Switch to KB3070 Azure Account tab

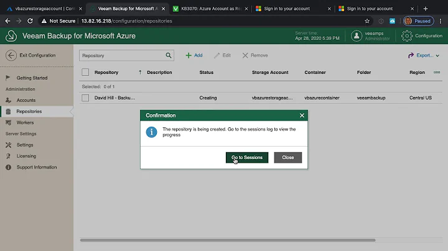pos(211,9)
